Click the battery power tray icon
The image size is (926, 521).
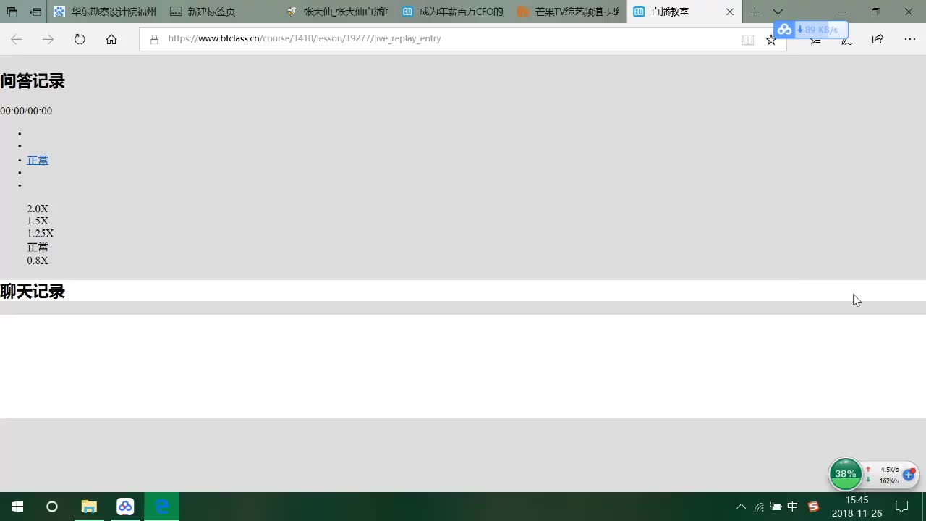coord(776,507)
